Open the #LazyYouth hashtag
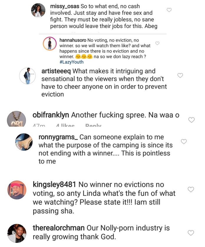The height and width of the screenshot is (247, 205). point(71,62)
